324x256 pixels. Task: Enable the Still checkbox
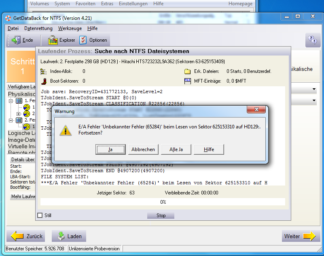tap(40, 215)
